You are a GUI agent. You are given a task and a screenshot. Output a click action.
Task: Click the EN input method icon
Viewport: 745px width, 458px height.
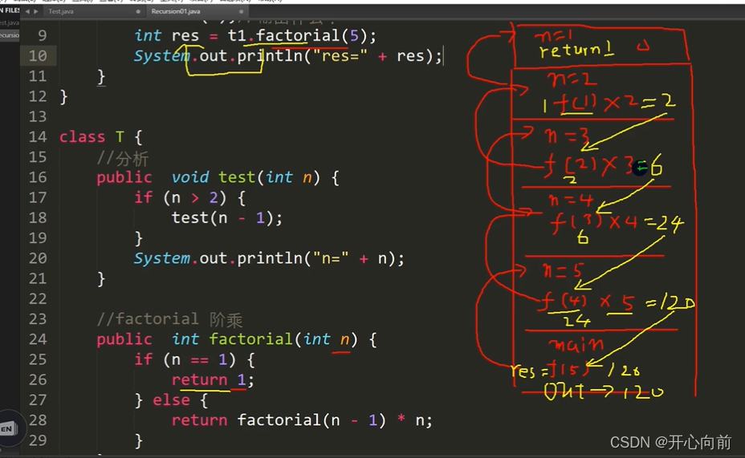(9, 428)
